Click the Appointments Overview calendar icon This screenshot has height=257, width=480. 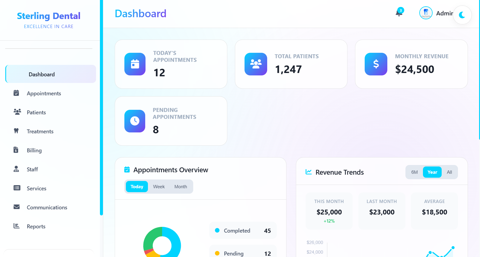[x=127, y=170]
